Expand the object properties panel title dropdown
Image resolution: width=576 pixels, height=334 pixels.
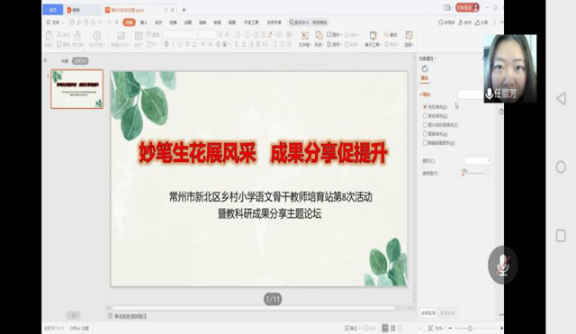427,59
